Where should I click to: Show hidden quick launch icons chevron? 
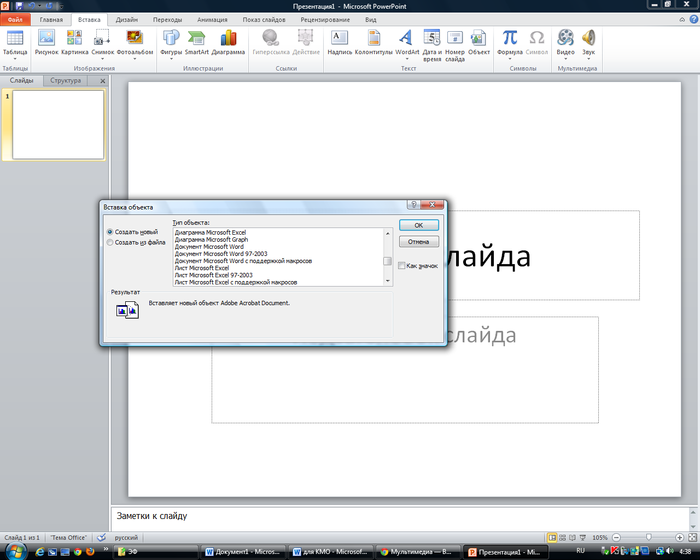point(106,550)
